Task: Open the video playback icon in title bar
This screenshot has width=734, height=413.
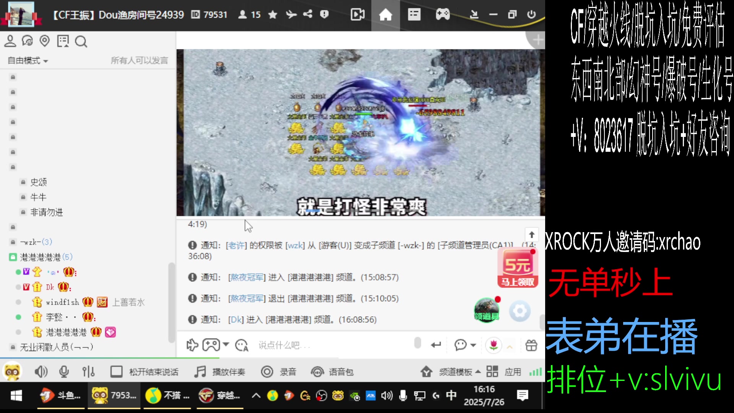Action: pyautogui.click(x=357, y=15)
